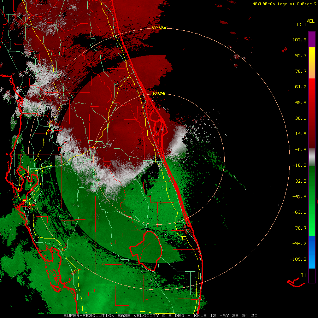Screen dimensions: 318x318
Task: Click the -94.2 scale value
Action: click(299, 243)
